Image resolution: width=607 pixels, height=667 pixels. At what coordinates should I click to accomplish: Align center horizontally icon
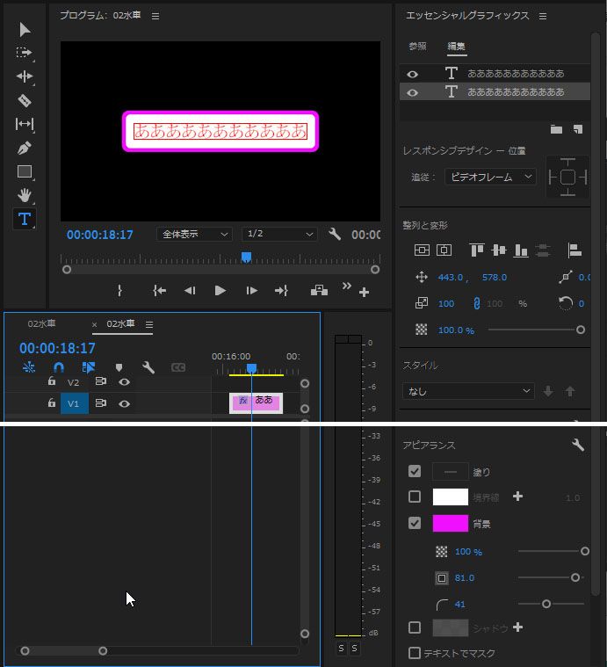(444, 250)
